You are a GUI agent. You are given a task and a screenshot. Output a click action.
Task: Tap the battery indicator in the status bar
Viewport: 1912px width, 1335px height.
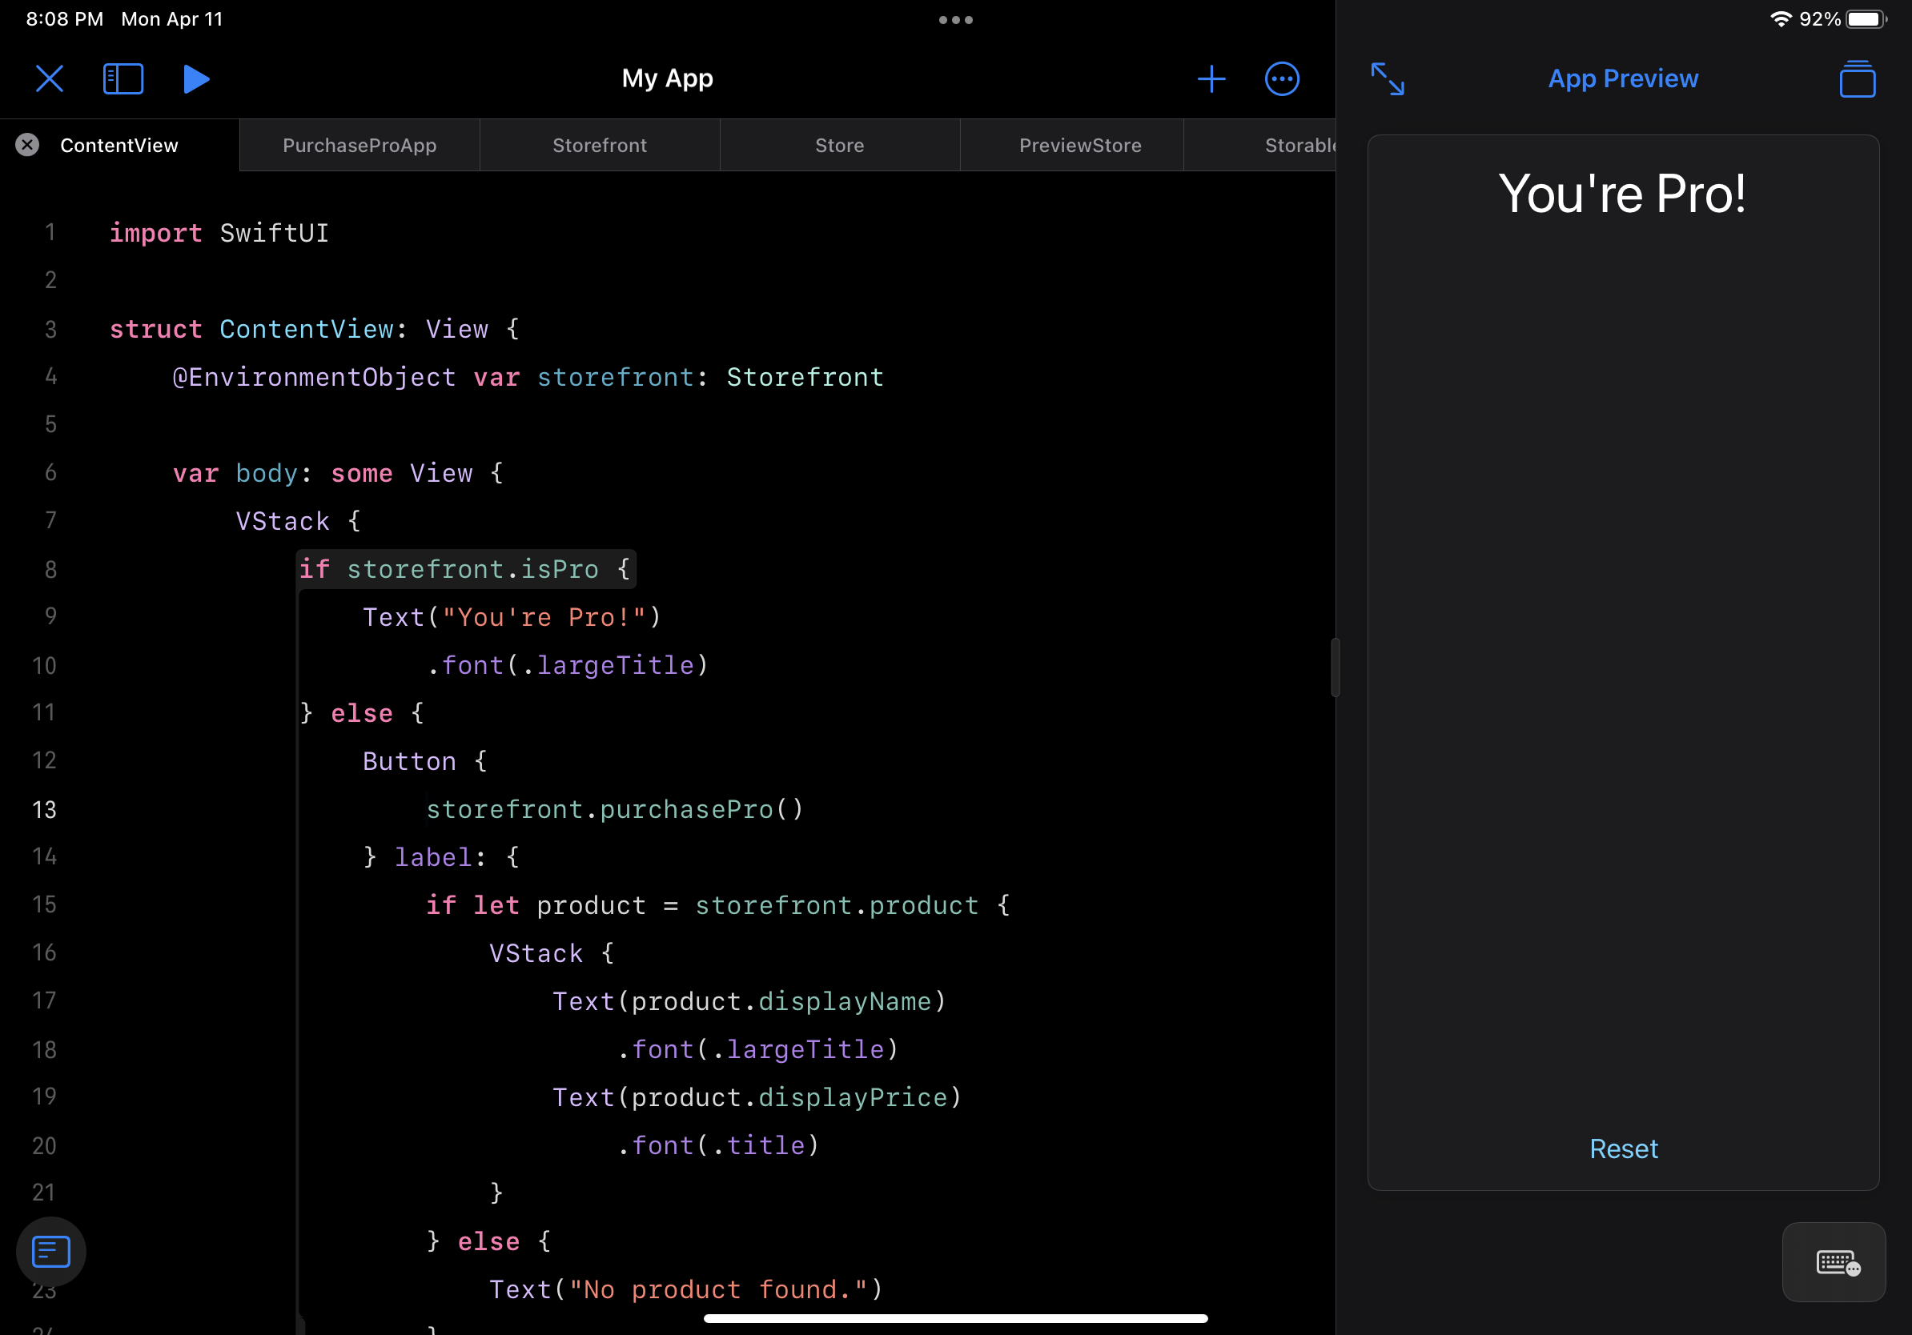tap(1864, 19)
